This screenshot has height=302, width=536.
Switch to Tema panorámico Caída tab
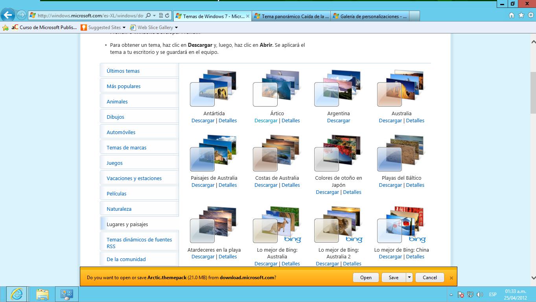pos(291,16)
